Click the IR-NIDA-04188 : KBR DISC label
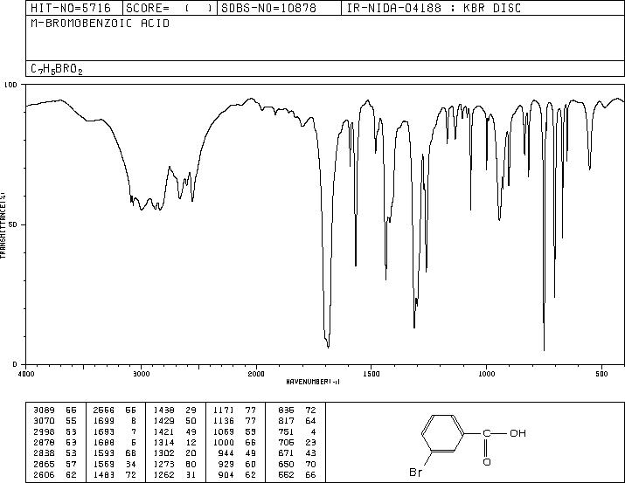 point(434,8)
